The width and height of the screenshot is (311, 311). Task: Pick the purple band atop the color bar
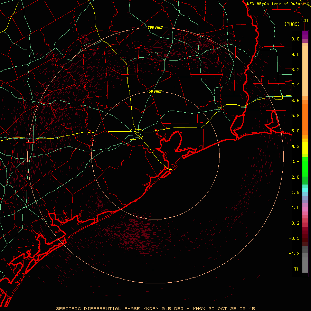click(305, 35)
